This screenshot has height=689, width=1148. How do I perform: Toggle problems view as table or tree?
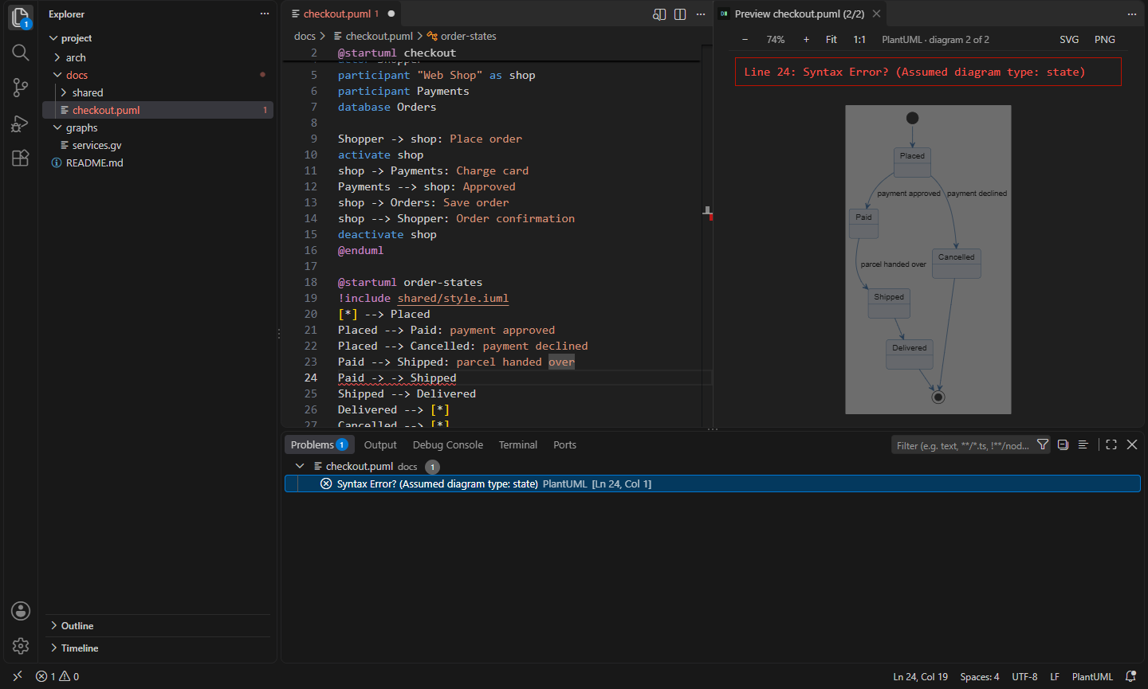tap(1083, 444)
